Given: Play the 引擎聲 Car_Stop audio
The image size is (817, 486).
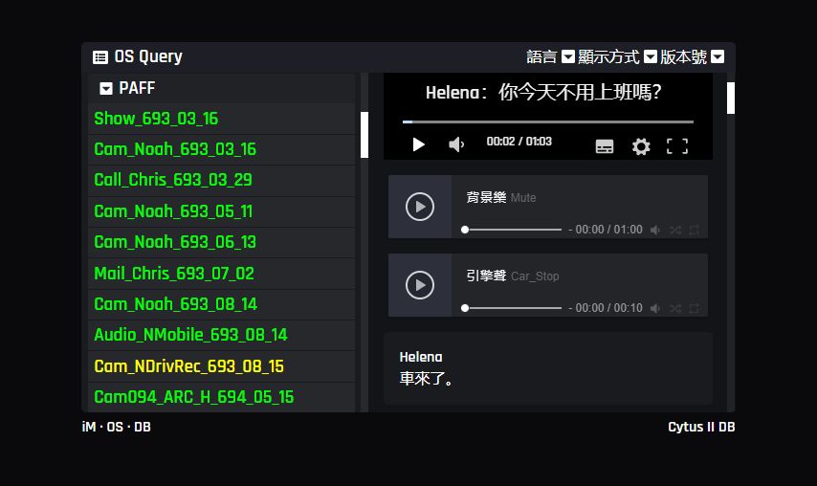Looking at the screenshot, I should (x=420, y=284).
